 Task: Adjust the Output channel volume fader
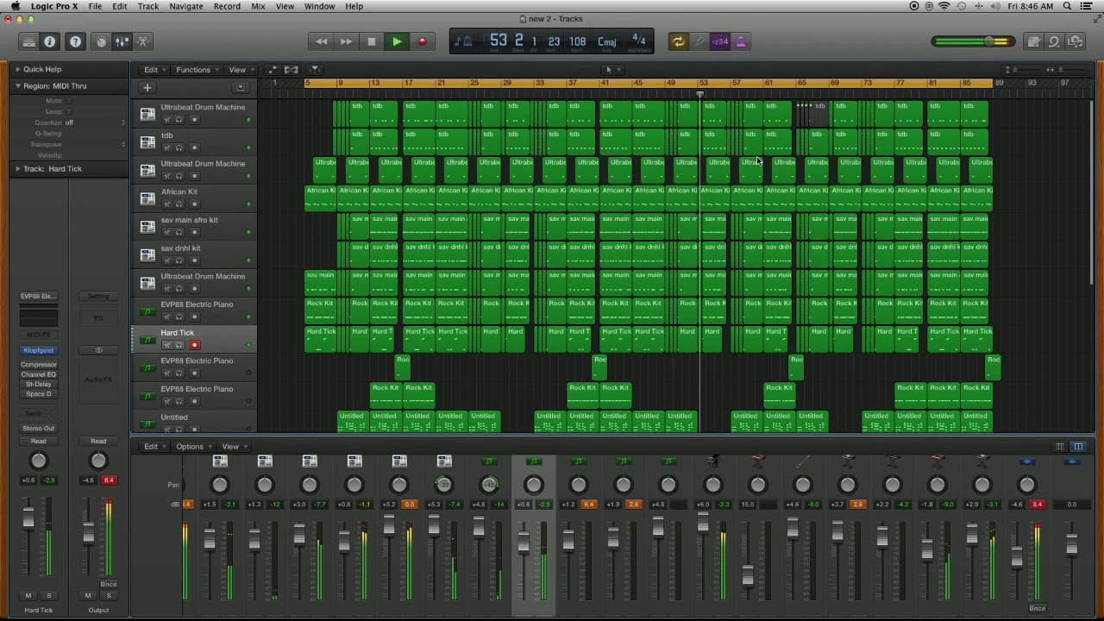(x=88, y=534)
